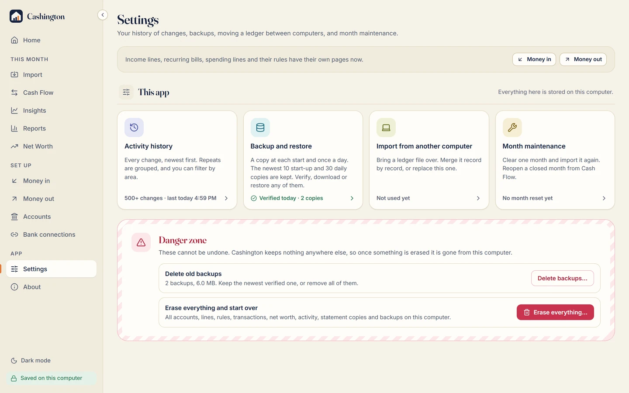This screenshot has height=393, width=629.
Task: Click the Accounts bank building icon
Action: (14, 217)
